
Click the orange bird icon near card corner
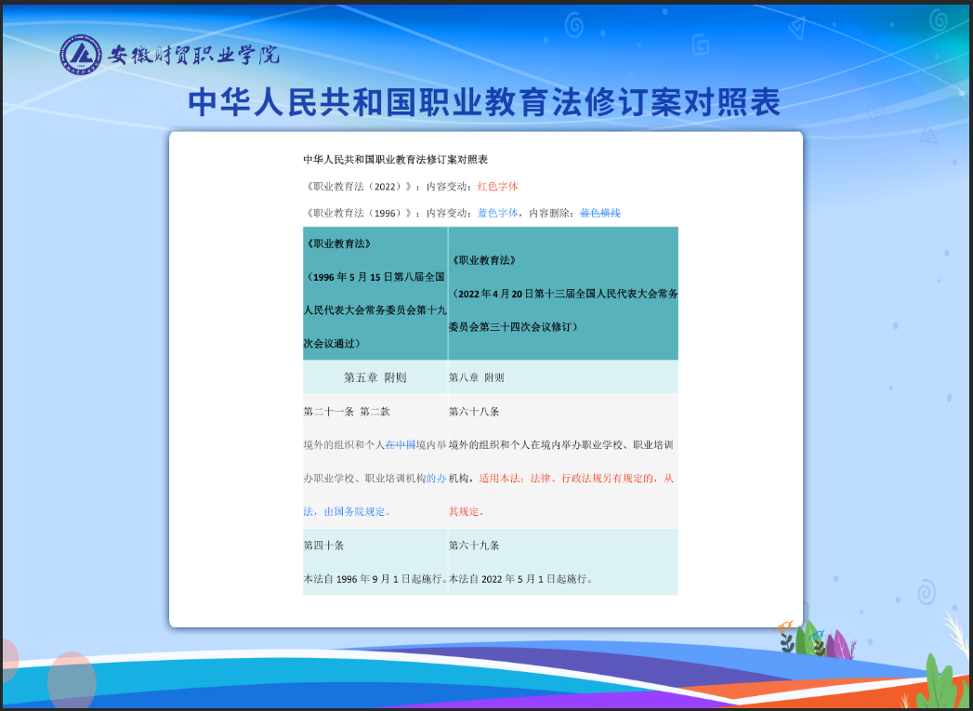point(785,625)
